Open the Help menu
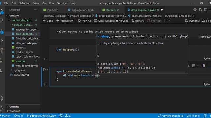The width and height of the screenshot is (211, 118). coord(73,3)
